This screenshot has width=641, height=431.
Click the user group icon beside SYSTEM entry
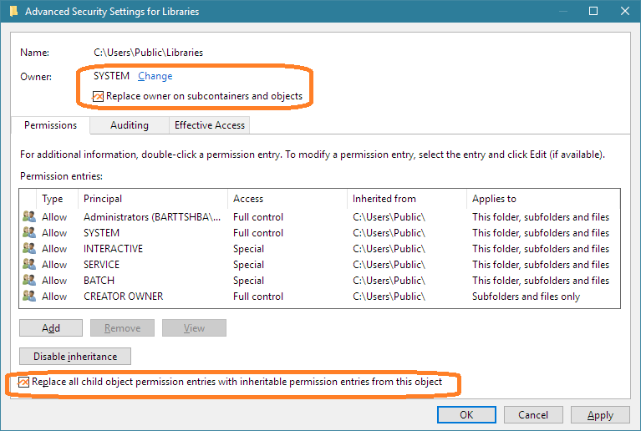pyautogui.click(x=29, y=232)
